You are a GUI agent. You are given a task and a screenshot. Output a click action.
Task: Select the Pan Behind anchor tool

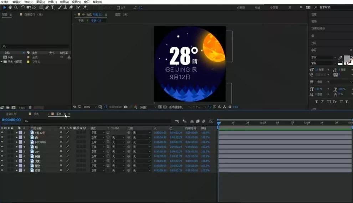click(x=34, y=7)
